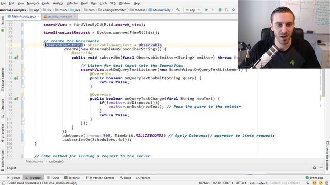Start debugging with the green bug icon
Screen dimensions: 330x185
(x=220, y=10)
